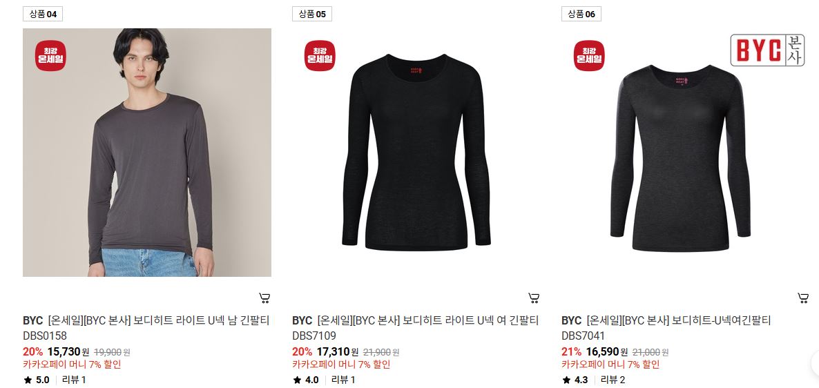819x388 pixels.
Task: Click the 온세일 badge on product 05
Action: click(320, 55)
